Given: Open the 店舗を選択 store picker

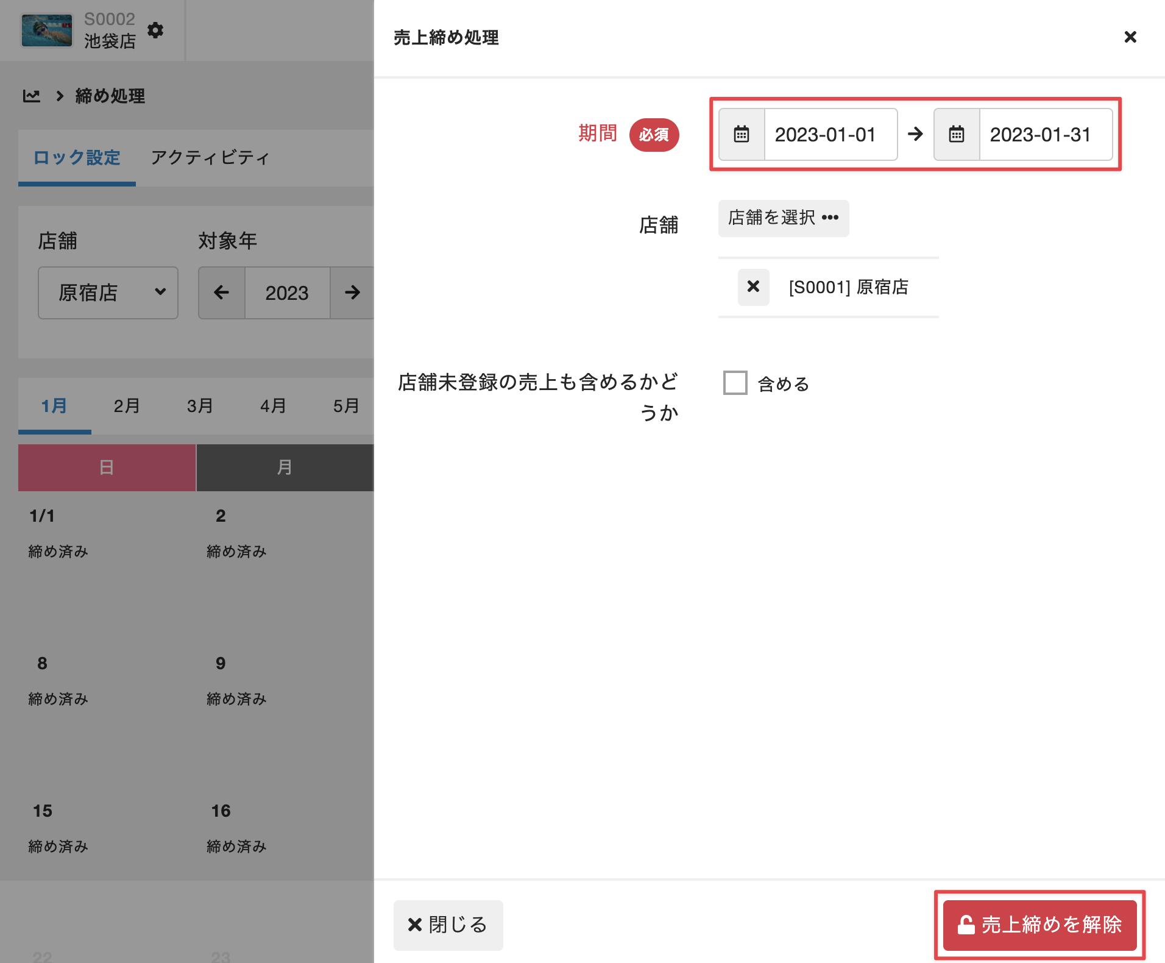Looking at the screenshot, I should tap(783, 218).
